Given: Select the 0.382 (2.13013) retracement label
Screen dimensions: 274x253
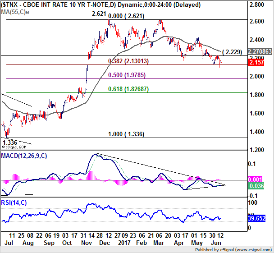Looking at the screenshot, I should (128, 61).
